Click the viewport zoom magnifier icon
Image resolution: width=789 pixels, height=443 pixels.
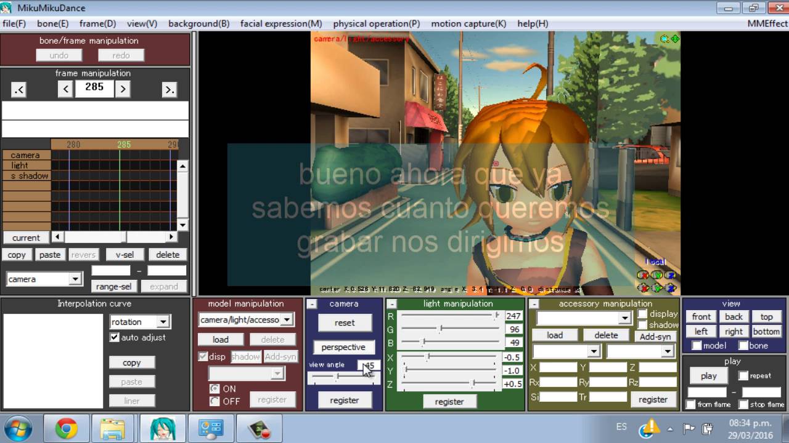click(664, 39)
